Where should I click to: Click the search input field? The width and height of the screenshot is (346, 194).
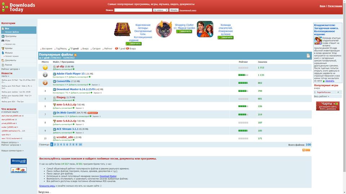133,10
